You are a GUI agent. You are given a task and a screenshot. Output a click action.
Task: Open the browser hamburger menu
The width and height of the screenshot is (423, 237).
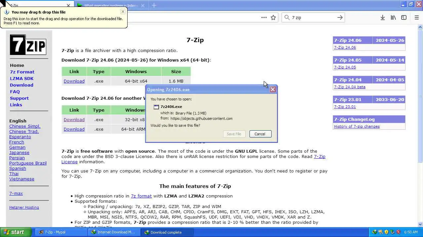(x=416, y=17)
